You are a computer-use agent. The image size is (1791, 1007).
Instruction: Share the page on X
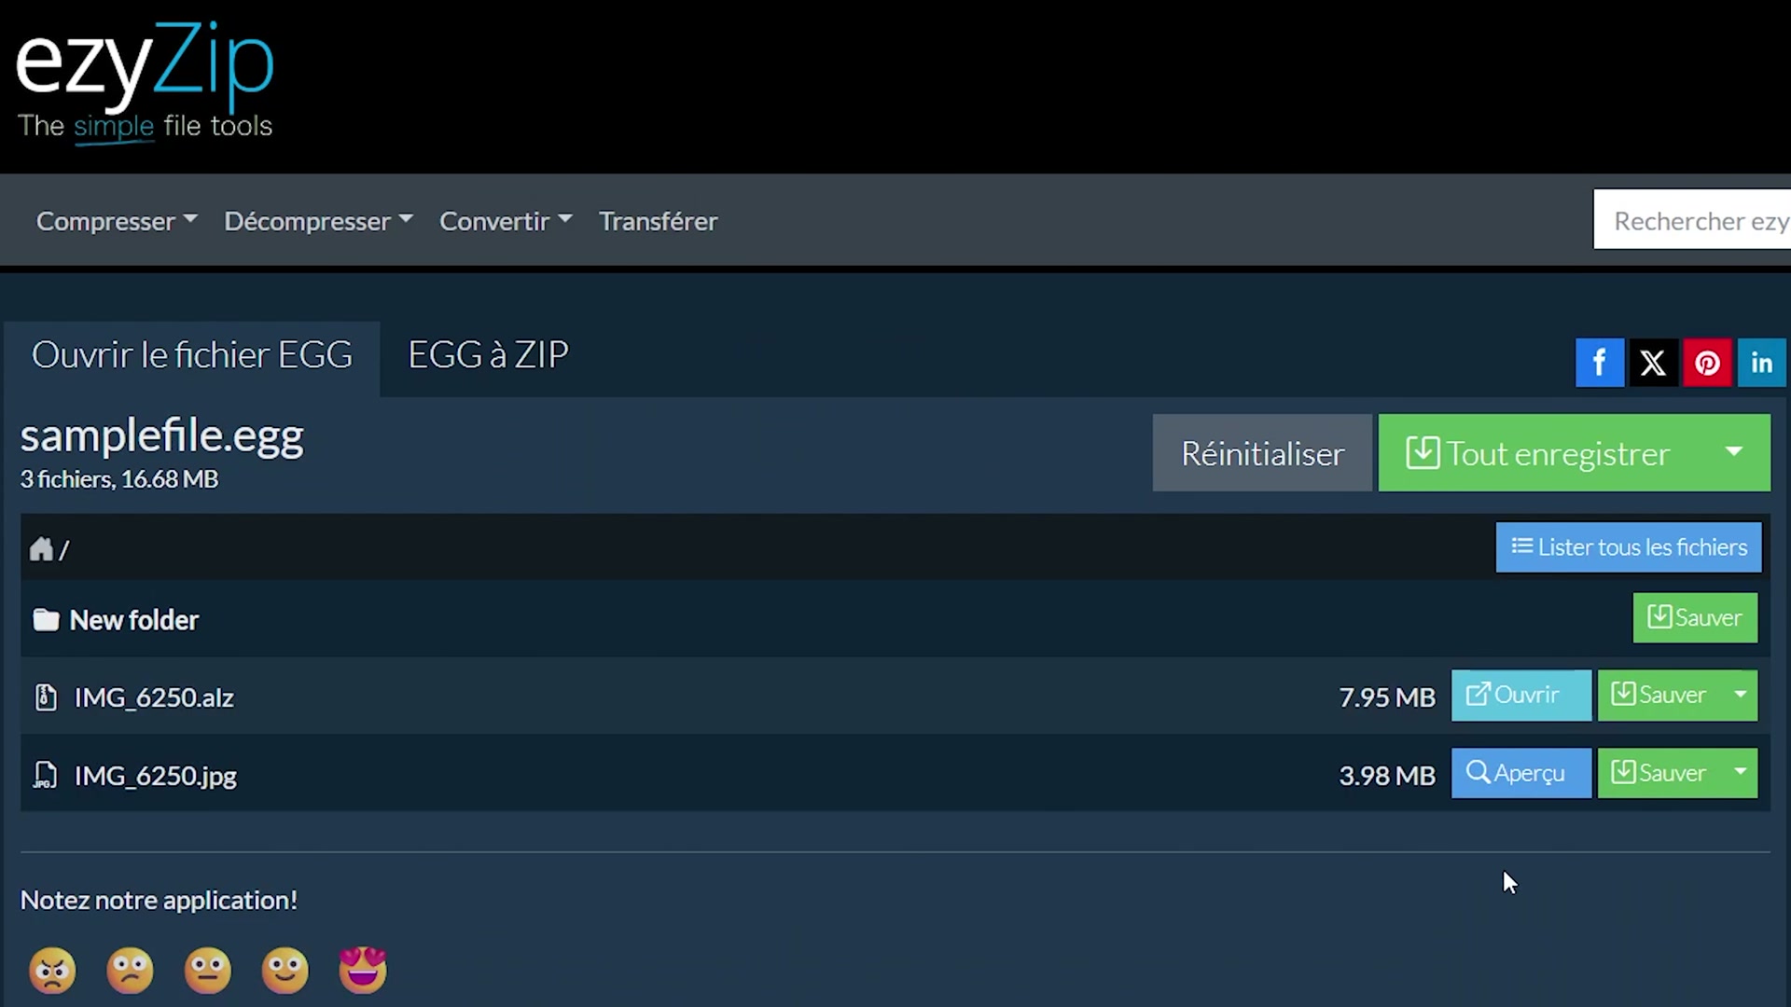pyautogui.click(x=1653, y=363)
